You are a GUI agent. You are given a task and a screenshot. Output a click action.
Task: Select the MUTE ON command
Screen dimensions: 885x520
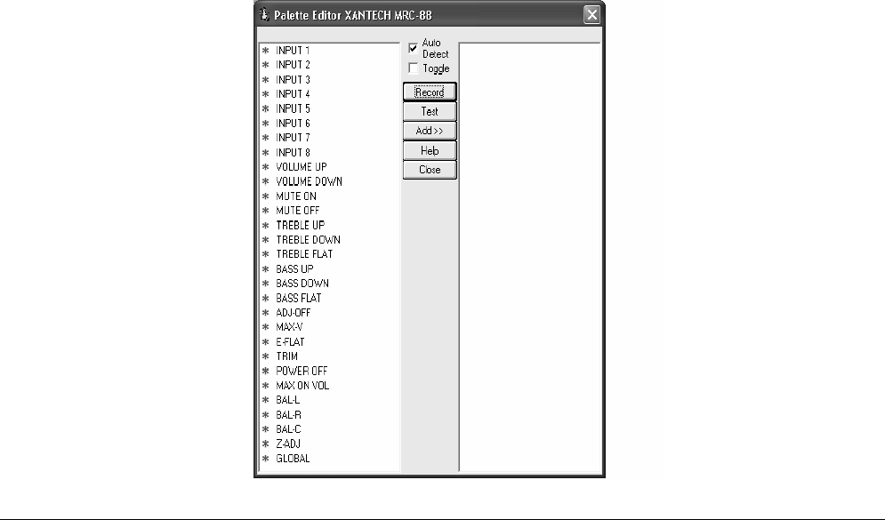tap(296, 196)
